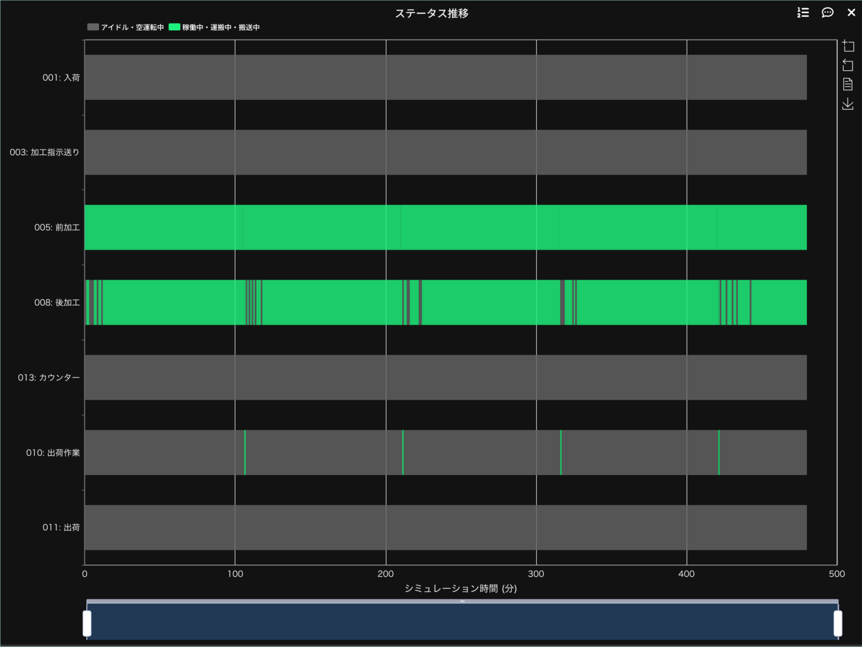862x647 pixels.
Task: Activate the area zoom select tool
Action: (848, 46)
